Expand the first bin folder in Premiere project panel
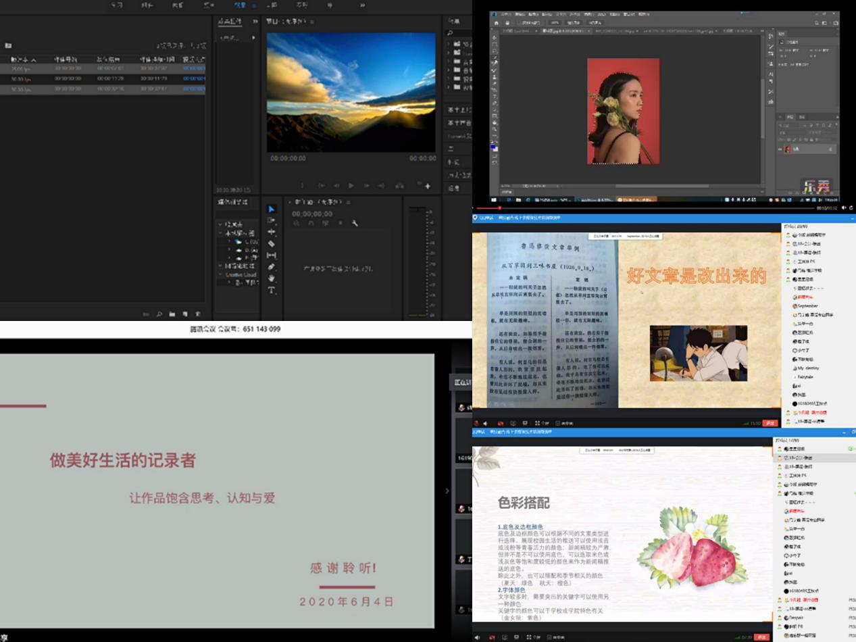This screenshot has width=856, height=642. coord(447,44)
